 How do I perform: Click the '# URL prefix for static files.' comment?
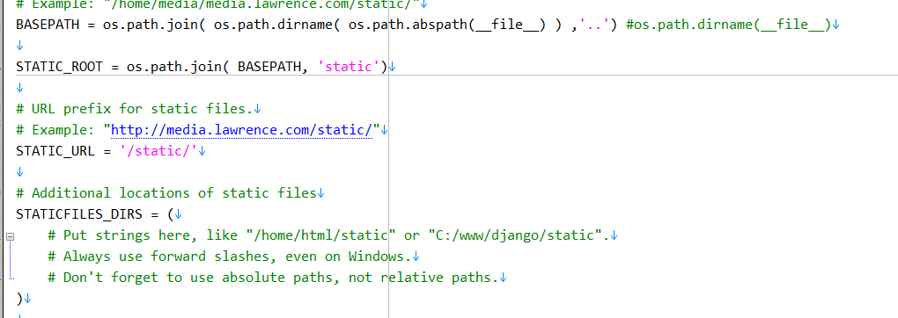click(134, 109)
